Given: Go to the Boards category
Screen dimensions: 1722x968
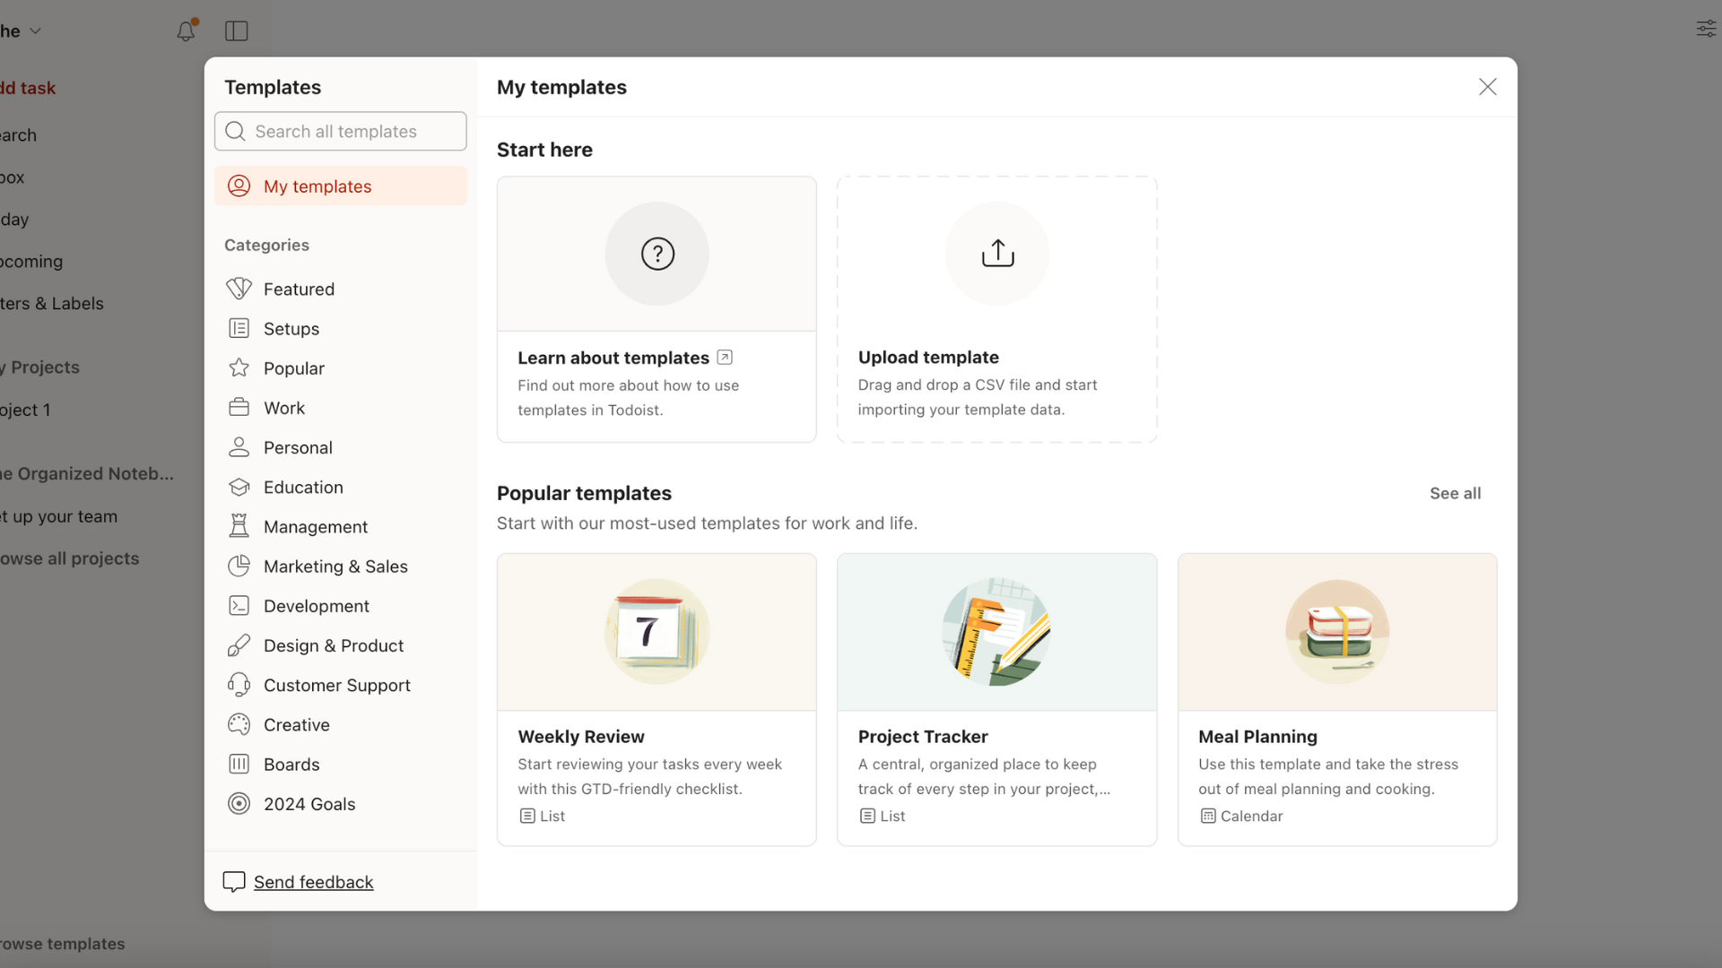Looking at the screenshot, I should [291, 765].
